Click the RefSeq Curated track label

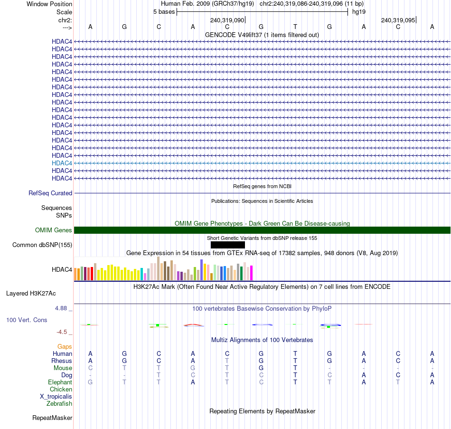[50, 193]
